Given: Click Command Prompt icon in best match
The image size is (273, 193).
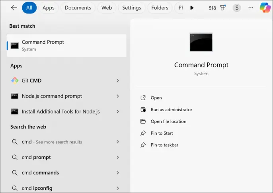Looking at the screenshot, I should pos(15,46).
